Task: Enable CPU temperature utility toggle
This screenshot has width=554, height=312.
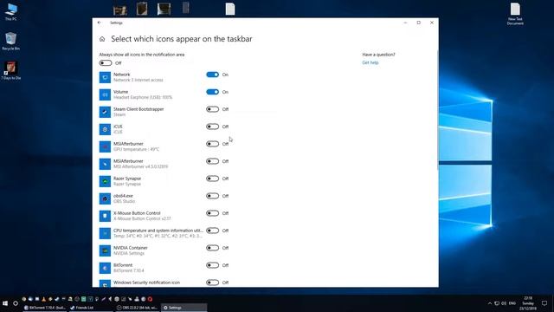Action: pos(212,231)
